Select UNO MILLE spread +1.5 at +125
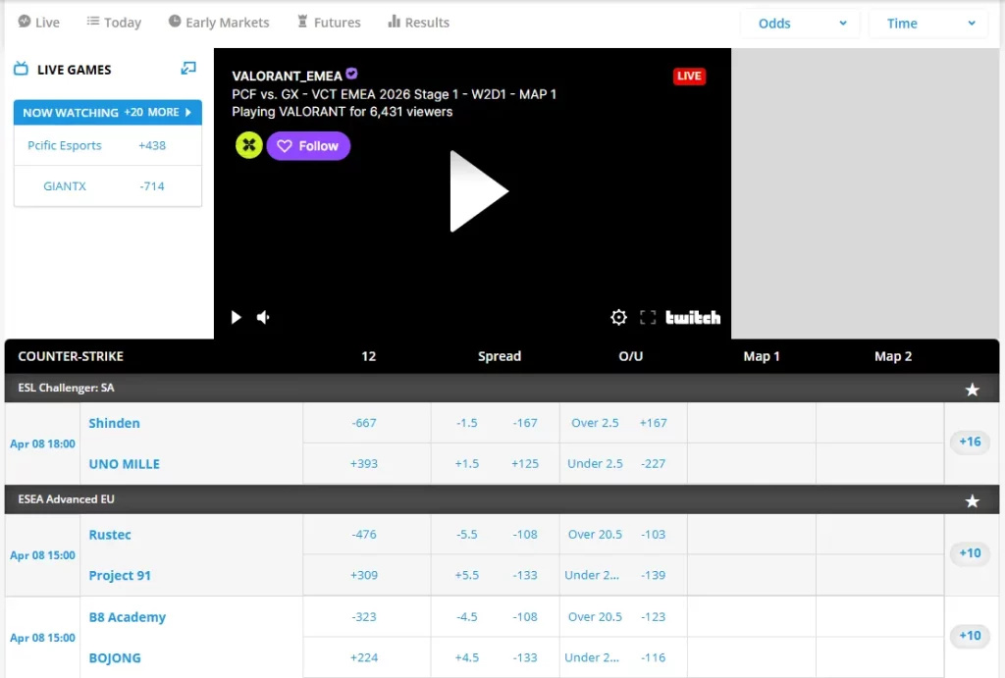 pyautogui.click(x=496, y=463)
